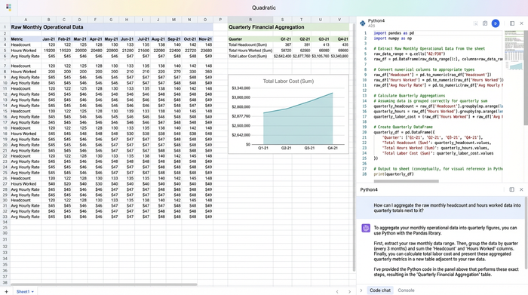This screenshot has height=295, width=528.
Task: Click the 'Total Hours Worked (Sum)' cell
Action: point(250,51)
